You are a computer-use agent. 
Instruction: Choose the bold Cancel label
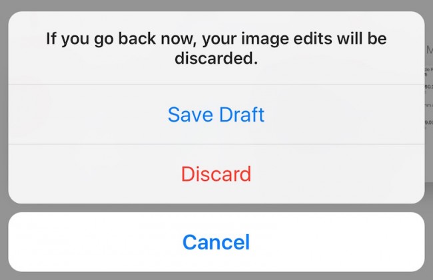(217, 242)
